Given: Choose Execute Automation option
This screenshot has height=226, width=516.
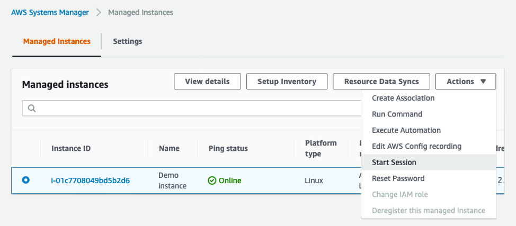Looking at the screenshot, I should click(x=406, y=130).
